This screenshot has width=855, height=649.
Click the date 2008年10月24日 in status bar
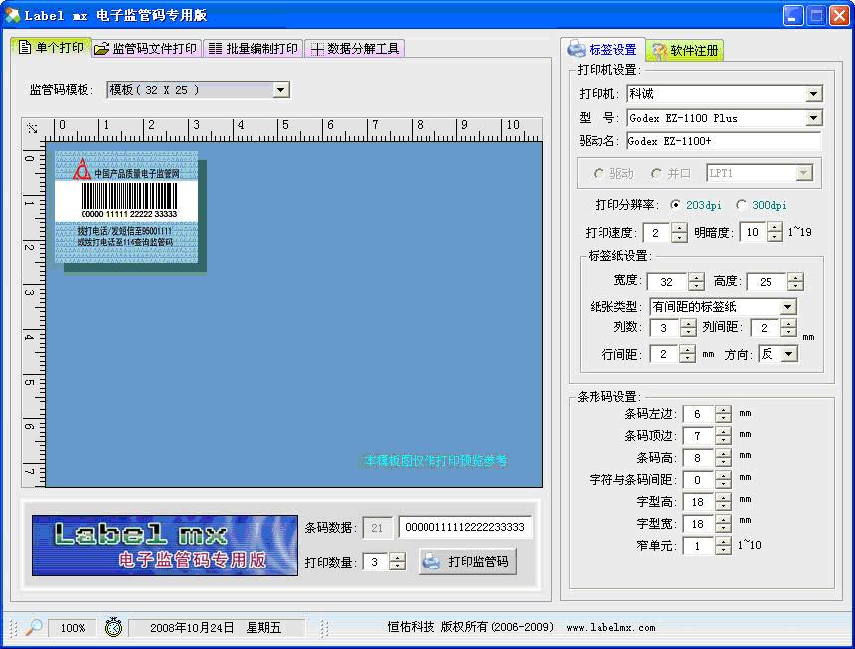192,628
